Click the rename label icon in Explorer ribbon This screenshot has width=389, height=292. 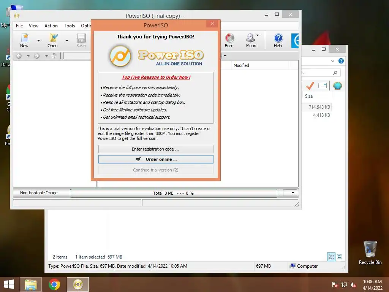(x=322, y=86)
